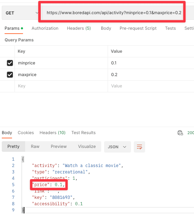Collapse the JSON object at line 1
Screen dimensions: 194x224
[23, 159]
